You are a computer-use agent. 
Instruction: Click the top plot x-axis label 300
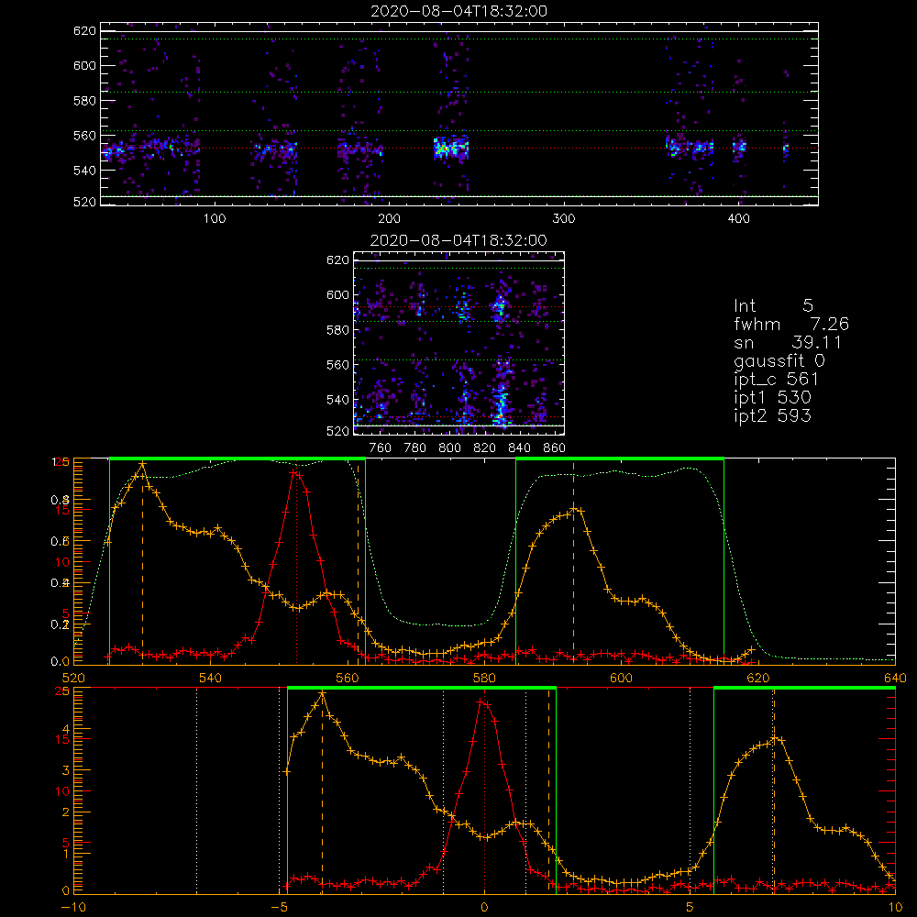564,219
